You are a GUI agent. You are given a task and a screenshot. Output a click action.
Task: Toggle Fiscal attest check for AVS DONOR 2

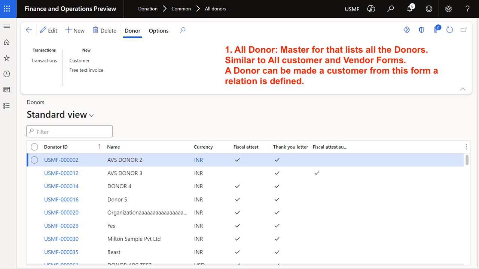click(237, 160)
